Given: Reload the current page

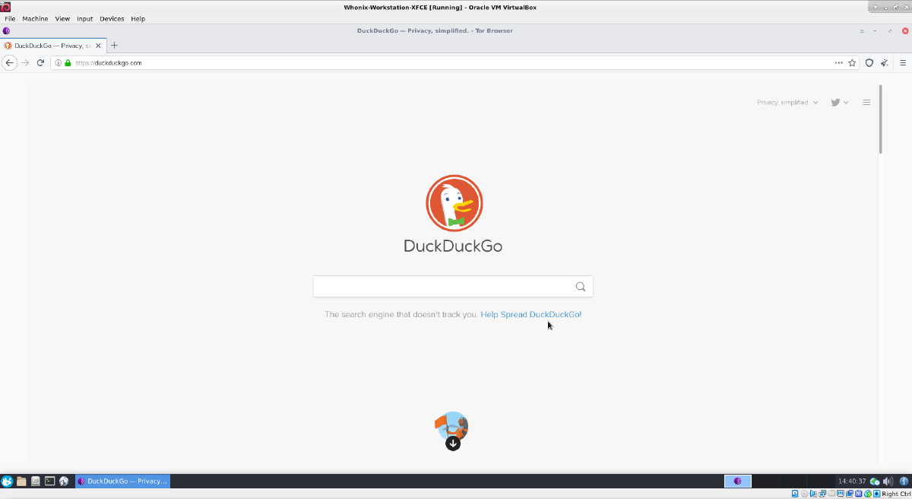Looking at the screenshot, I should tap(40, 63).
